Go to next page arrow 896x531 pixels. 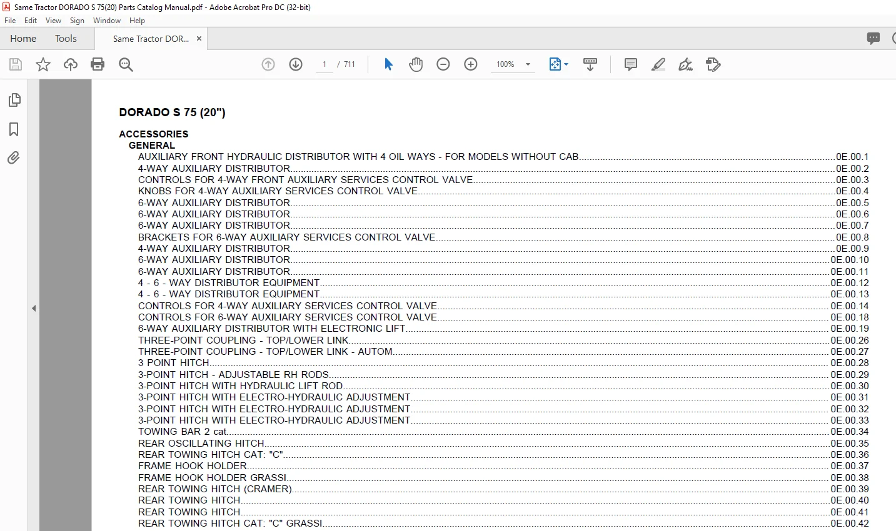tap(296, 64)
